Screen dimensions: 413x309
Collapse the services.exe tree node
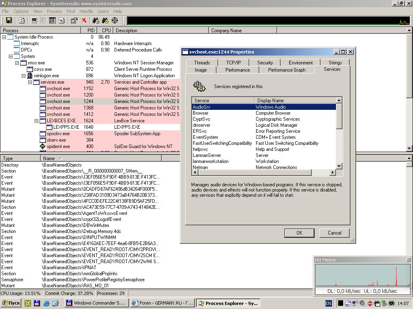click(x=30, y=82)
